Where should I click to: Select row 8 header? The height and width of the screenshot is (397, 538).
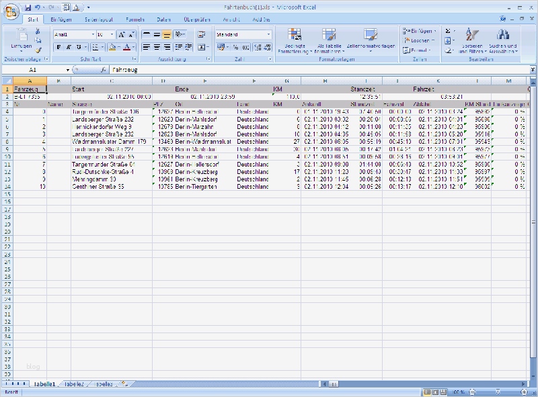7,142
